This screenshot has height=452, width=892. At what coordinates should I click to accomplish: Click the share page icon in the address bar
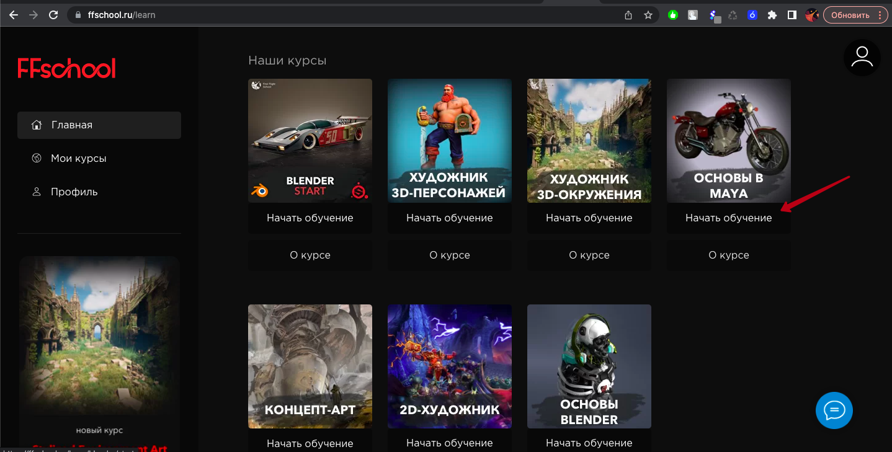coord(628,15)
